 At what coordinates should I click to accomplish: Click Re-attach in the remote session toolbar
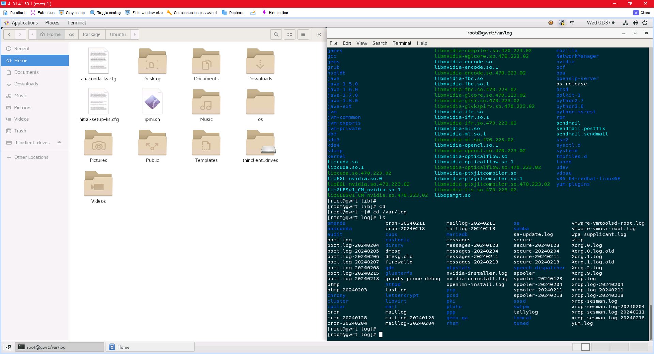tap(15, 13)
